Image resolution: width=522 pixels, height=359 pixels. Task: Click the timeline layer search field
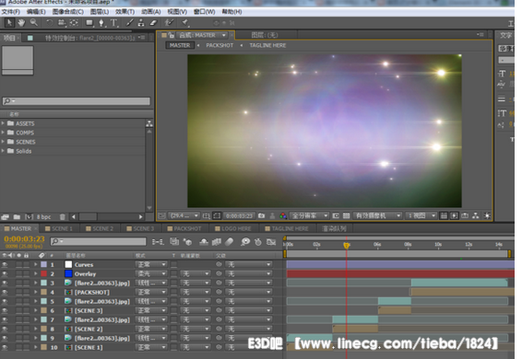(98, 241)
